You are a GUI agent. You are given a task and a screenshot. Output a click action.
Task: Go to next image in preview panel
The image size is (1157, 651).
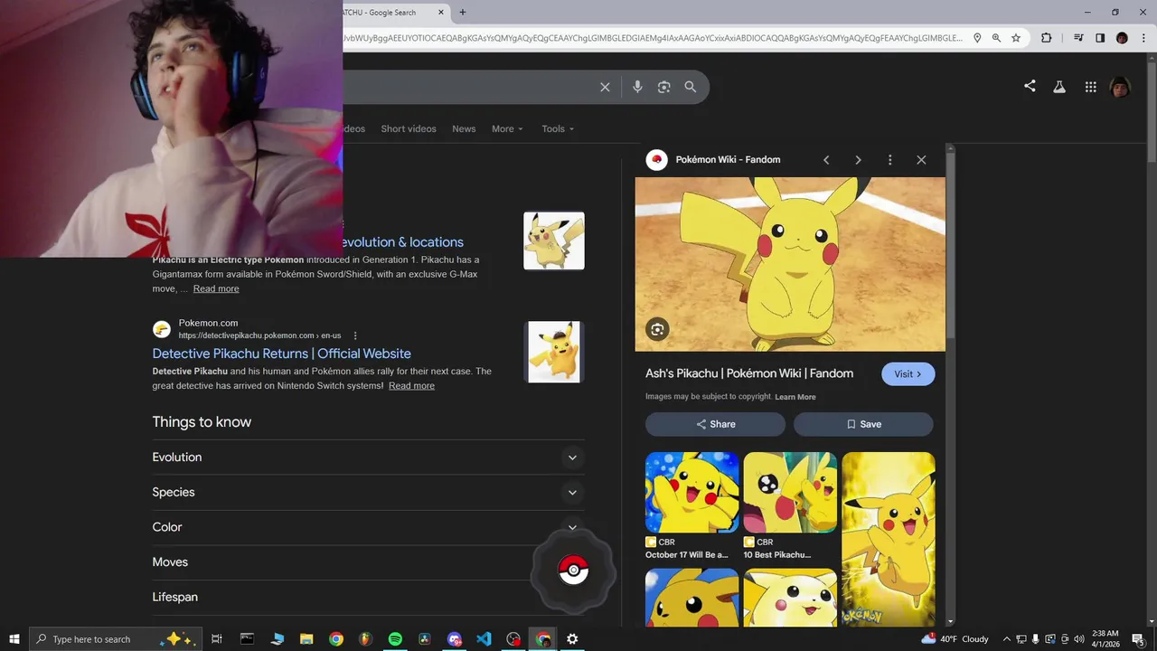(x=858, y=160)
